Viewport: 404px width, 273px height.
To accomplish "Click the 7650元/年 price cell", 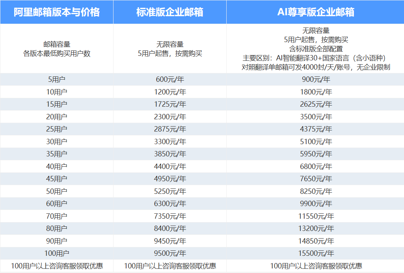I will tap(316, 179).
